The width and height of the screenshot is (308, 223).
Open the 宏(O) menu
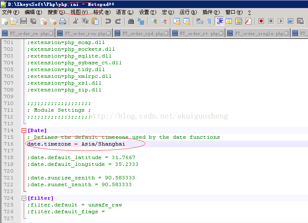click(x=168, y=12)
